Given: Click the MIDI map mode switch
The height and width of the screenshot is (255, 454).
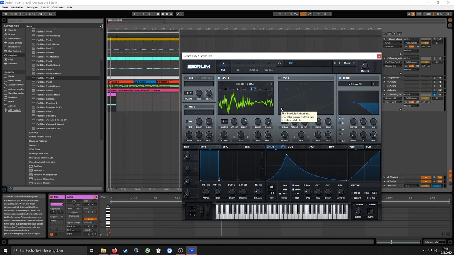Looking at the screenshot, I should click(x=429, y=14).
